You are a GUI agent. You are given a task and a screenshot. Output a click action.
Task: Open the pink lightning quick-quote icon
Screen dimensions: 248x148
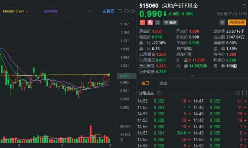tap(150, 22)
